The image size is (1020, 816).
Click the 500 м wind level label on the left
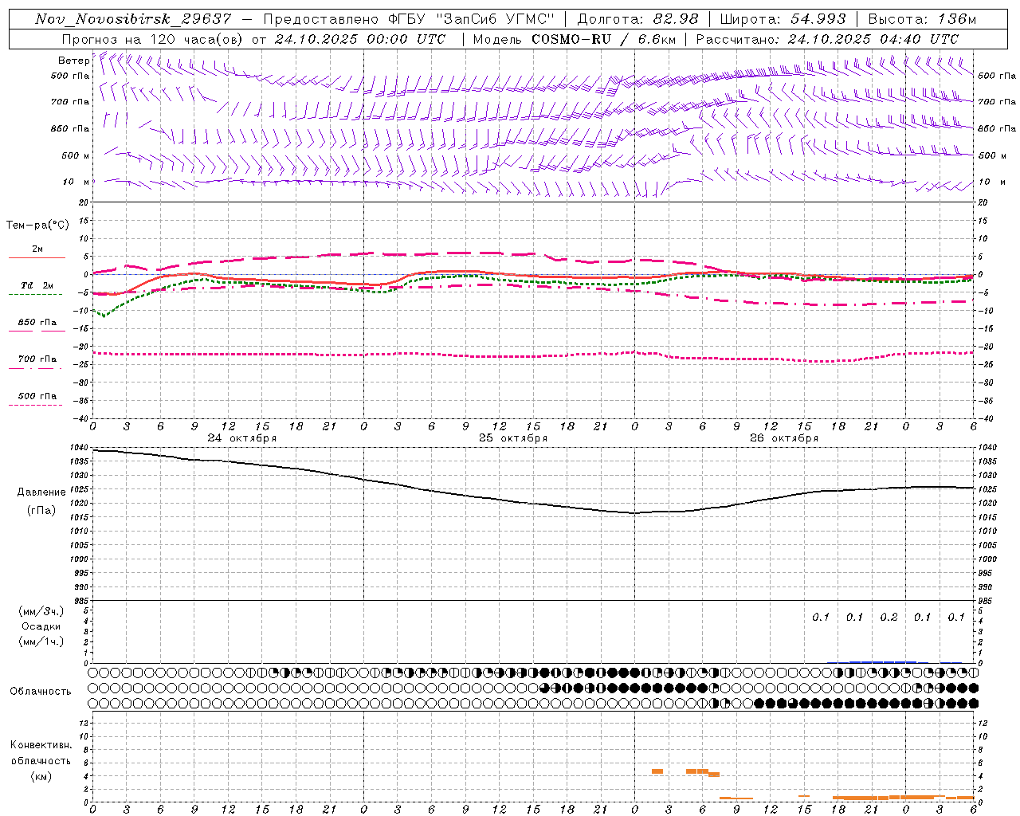(x=76, y=156)
